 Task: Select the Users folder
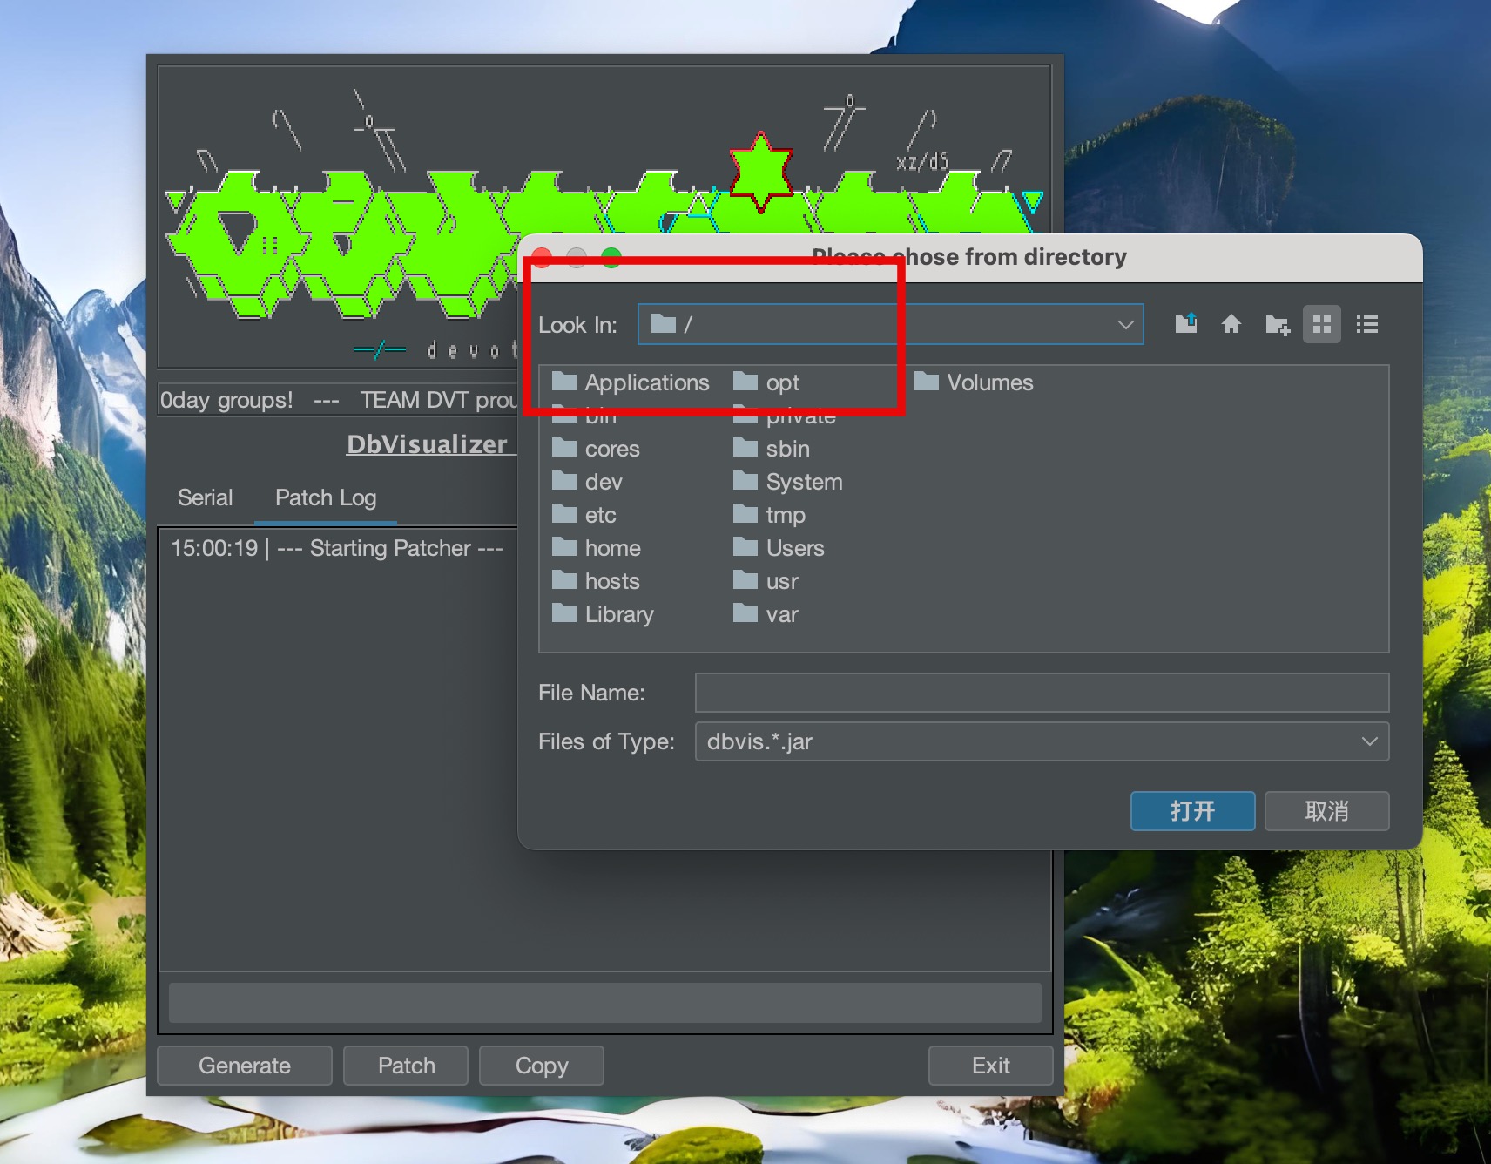(x=794, y=548)
